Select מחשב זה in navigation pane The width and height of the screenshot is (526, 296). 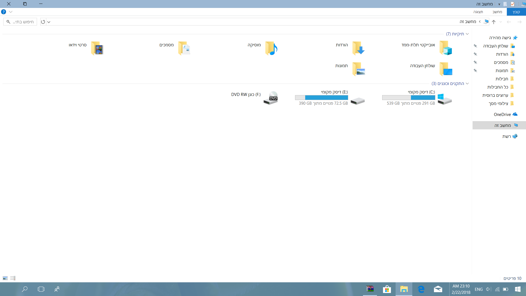(499, 126)
